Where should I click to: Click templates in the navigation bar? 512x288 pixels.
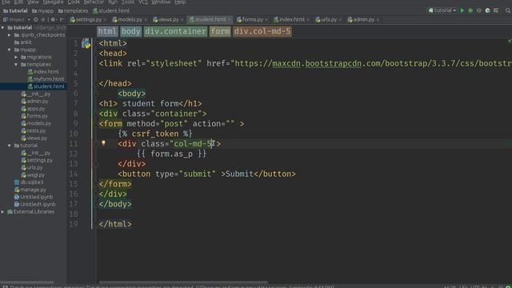click(x=73, y=10)
